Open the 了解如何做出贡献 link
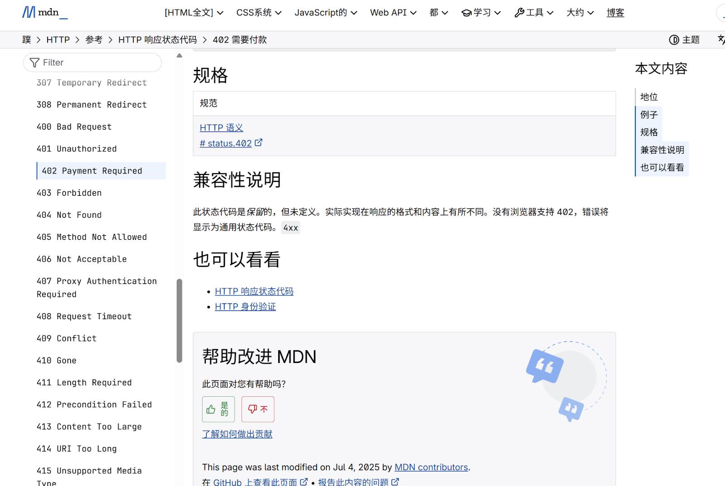The width and height of the screenshot is (725, 486). [x=237, y=434]
